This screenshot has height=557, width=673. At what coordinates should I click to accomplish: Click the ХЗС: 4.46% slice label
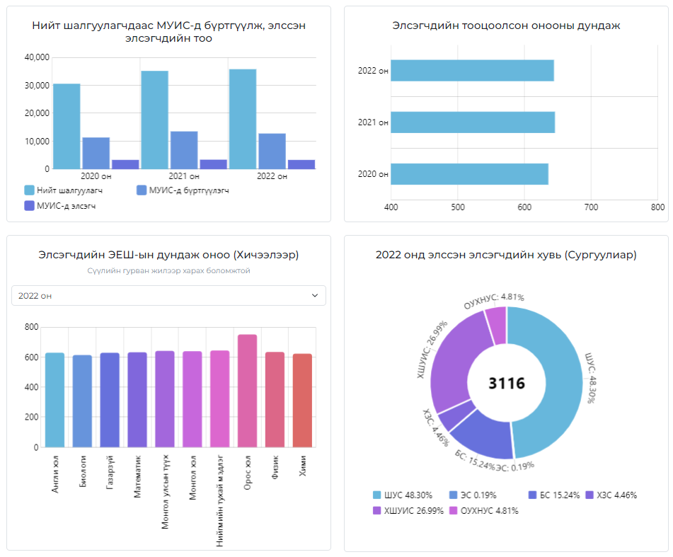click(x=436, y=427)
